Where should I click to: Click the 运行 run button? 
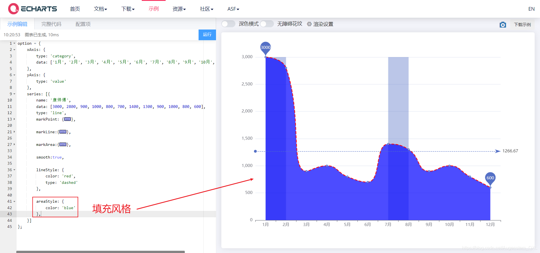point(207,35)
